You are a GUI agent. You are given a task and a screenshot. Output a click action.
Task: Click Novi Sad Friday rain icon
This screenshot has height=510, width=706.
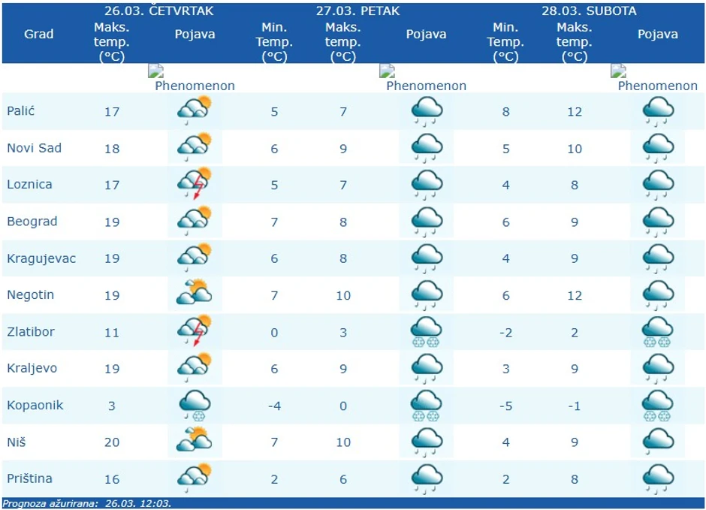tap(426, 148)
